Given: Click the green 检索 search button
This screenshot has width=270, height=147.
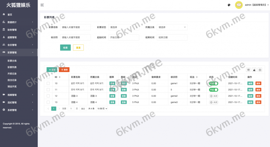Looking at the screenshot, I should (x=65, y=48).
